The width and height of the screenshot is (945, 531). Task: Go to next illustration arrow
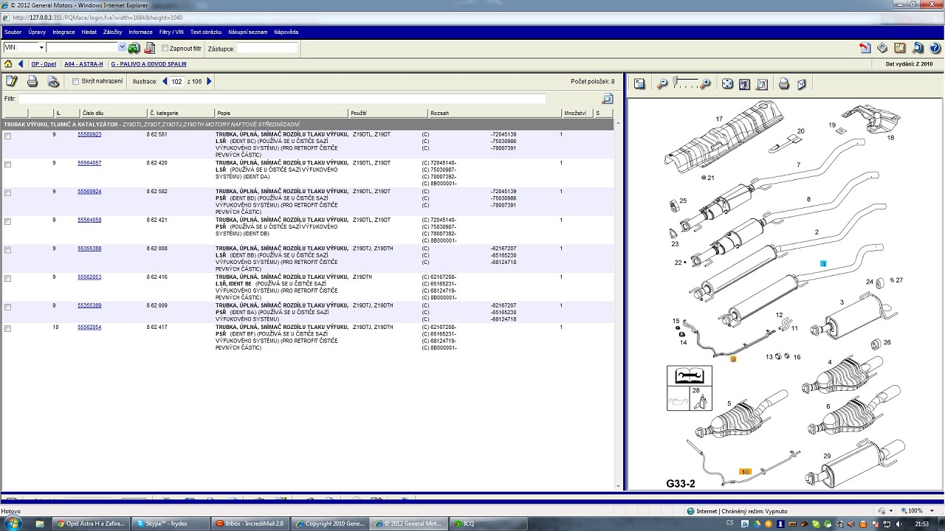click(x=209, y=82)
